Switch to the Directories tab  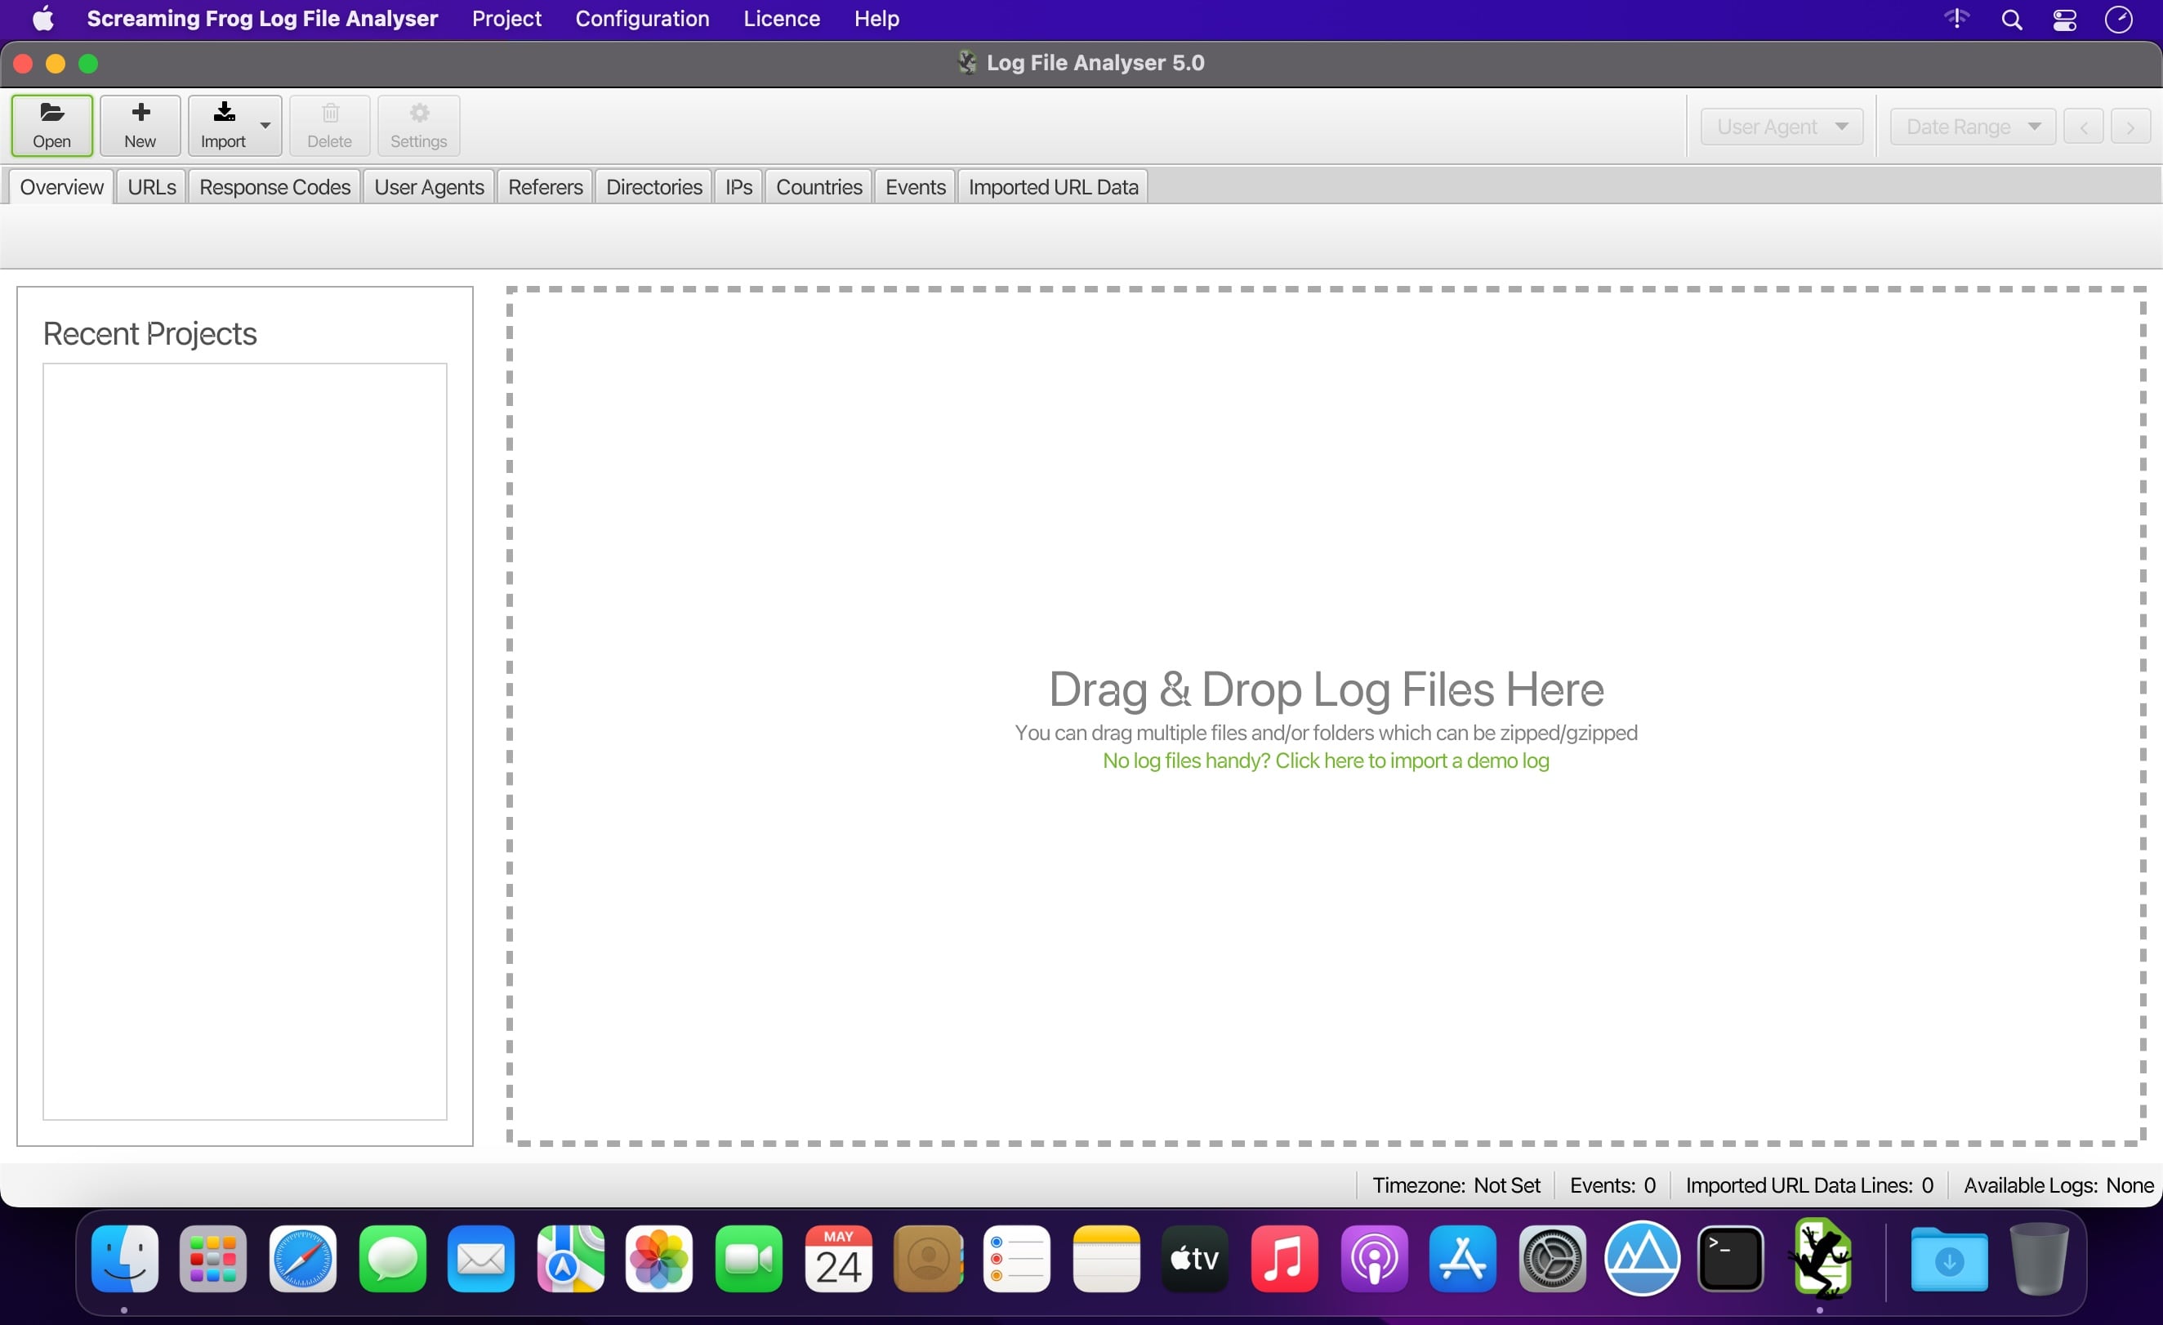(x=654, y=187)
